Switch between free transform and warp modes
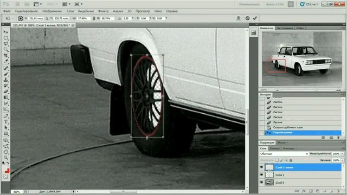Image resolution: width=347 pixels, height=195 pixels. pyautogui.click(x=239, y=18)
